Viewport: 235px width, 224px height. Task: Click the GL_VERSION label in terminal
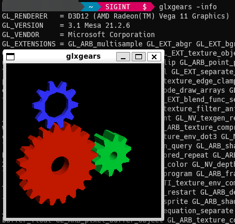[23, 25]
